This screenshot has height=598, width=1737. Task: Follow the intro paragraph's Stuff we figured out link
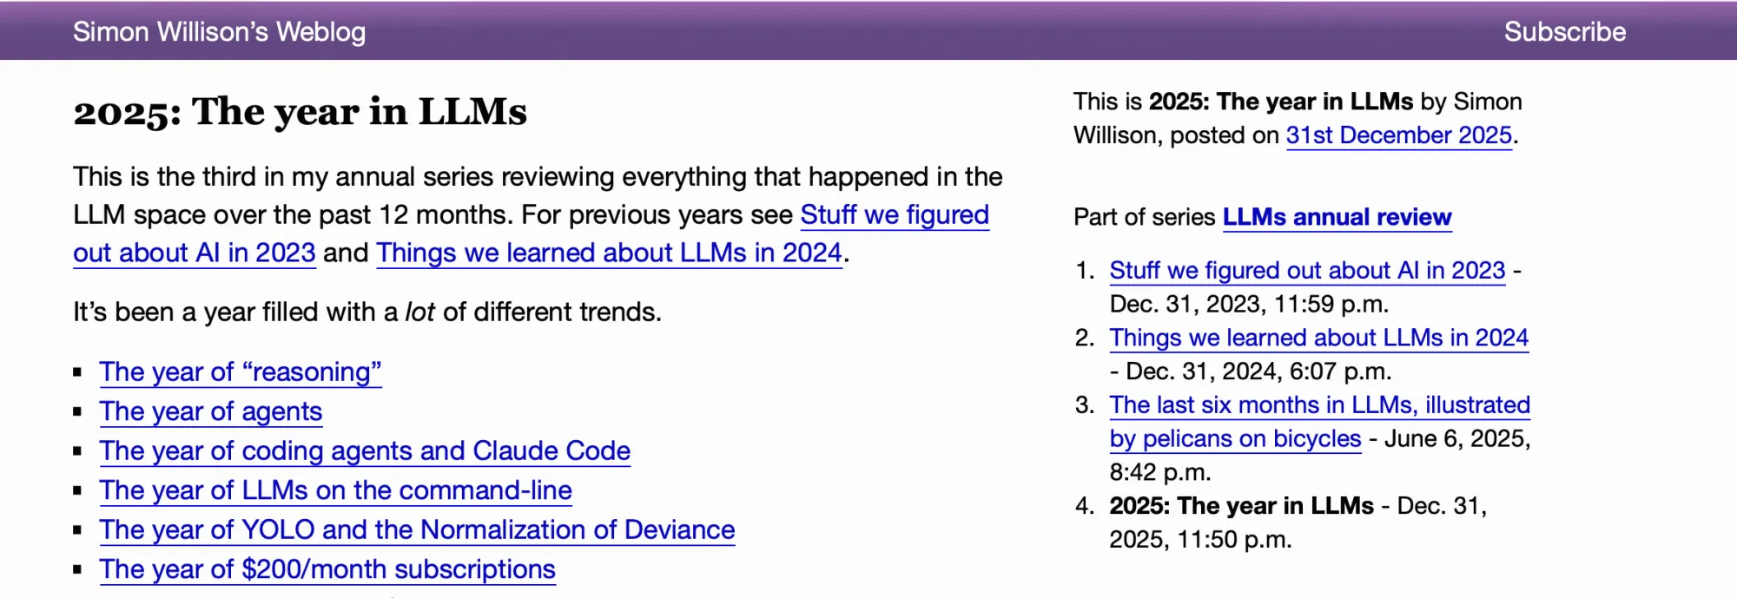(x=894, y=215)
